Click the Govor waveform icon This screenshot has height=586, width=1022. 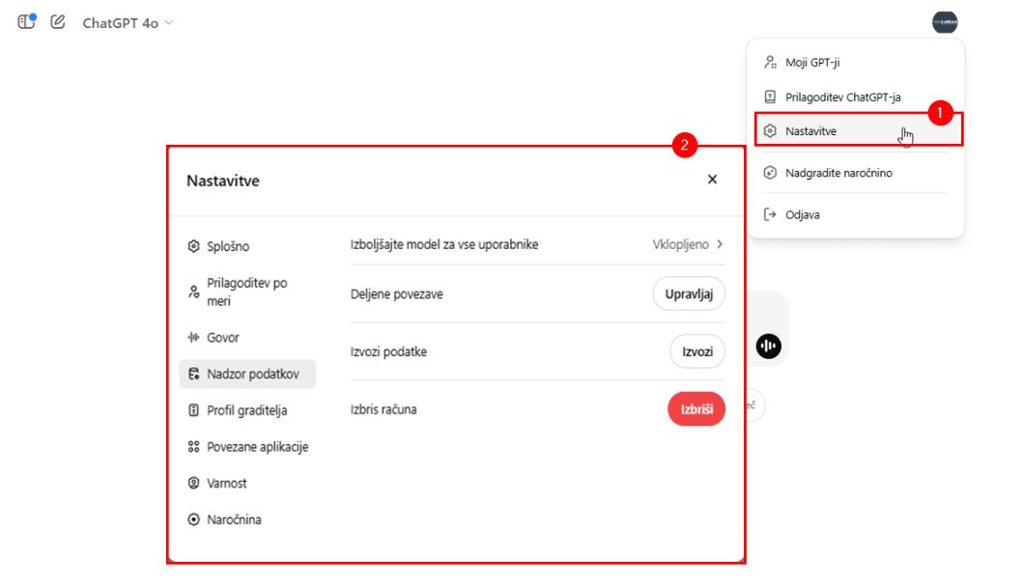pos(193,338)
